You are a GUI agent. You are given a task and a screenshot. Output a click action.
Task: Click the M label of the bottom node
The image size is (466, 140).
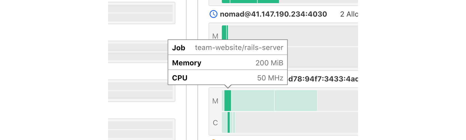pos(215,101)
